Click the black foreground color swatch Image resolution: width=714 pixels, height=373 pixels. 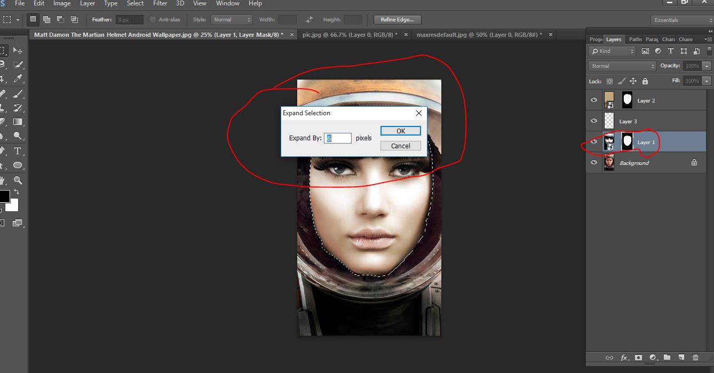pyautogui.click(x=3, y=196)
